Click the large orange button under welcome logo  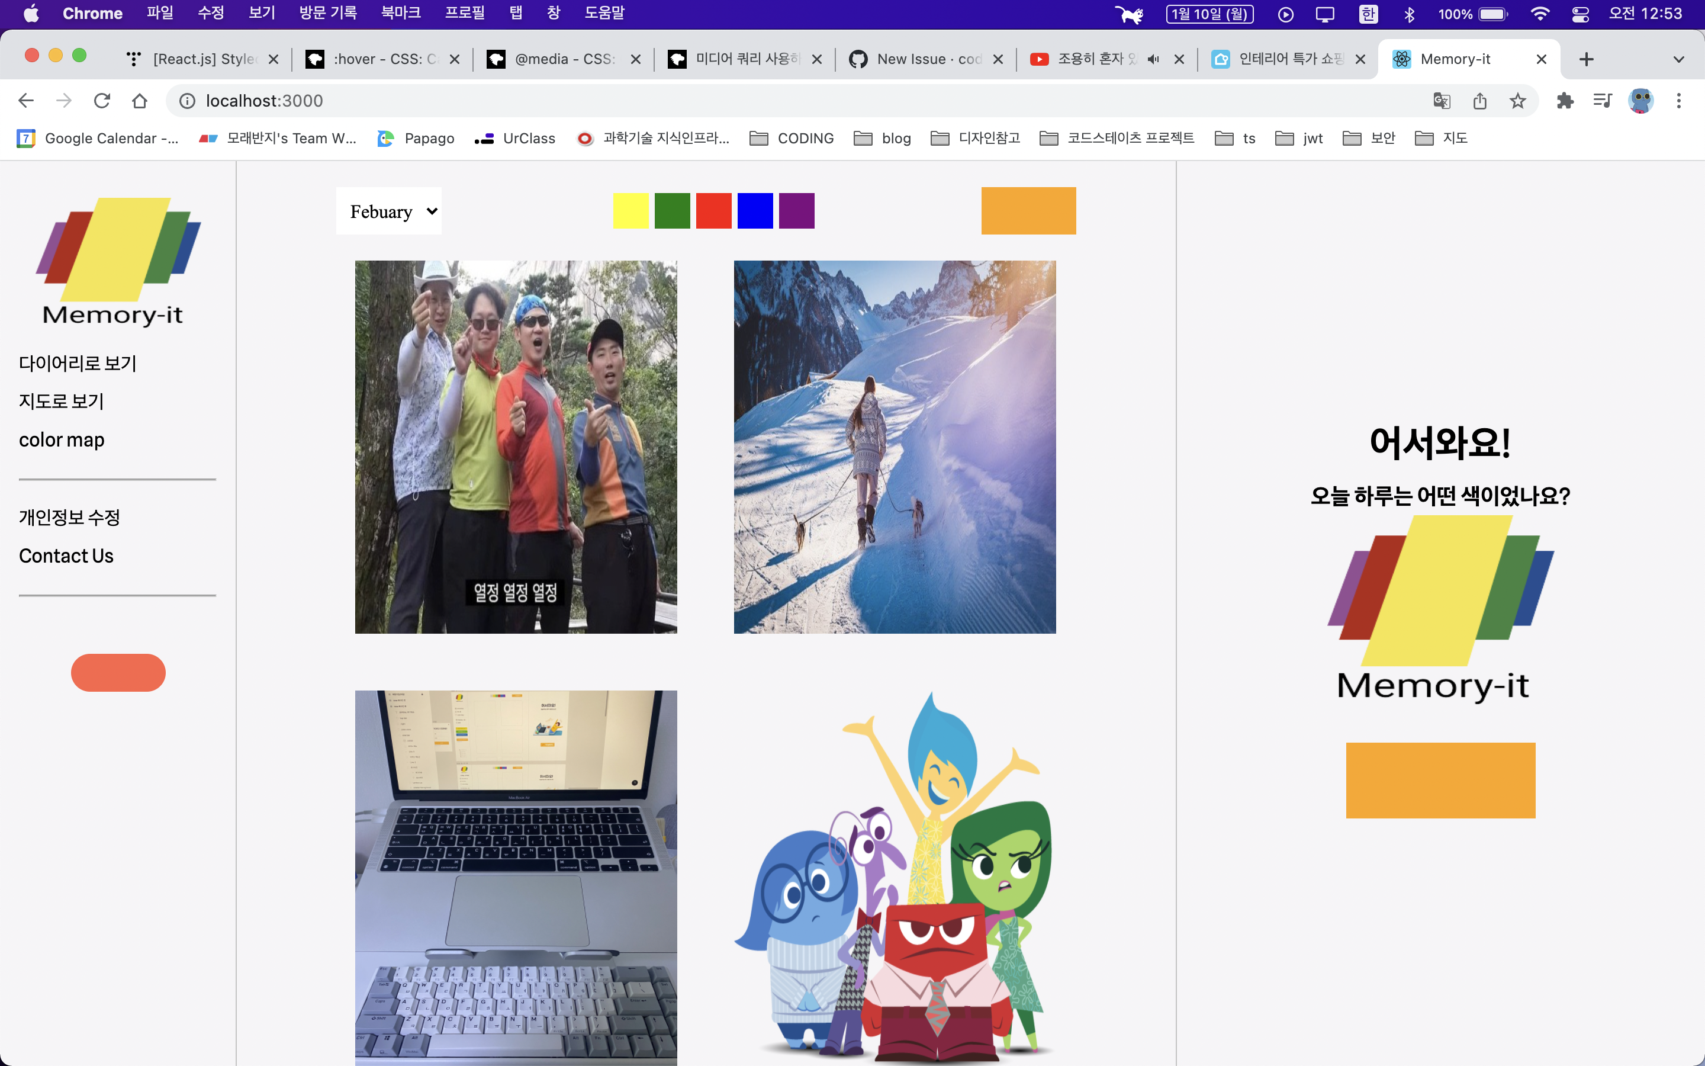[x=1441, y=781]
